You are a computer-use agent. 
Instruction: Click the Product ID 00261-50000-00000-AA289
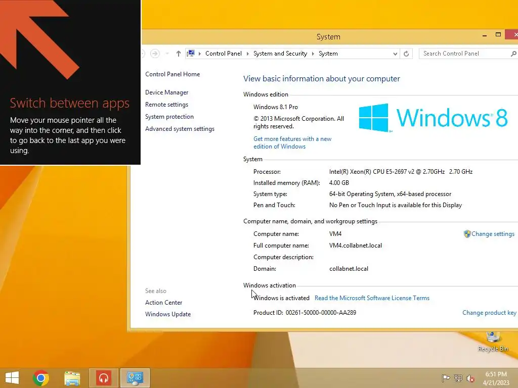coord(321,312)
